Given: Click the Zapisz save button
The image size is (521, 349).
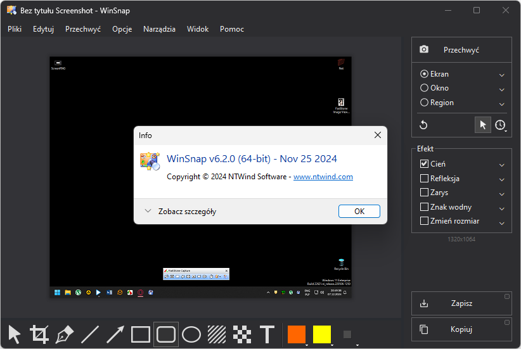Looking at the screenshot, I should [x=461, y=303].
